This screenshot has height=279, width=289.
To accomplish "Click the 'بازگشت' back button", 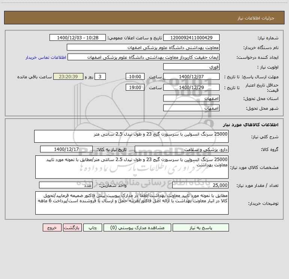I will coord(72,228).
